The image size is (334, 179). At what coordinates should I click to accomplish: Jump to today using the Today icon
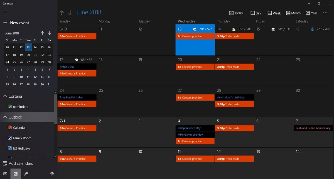(x=236, y=13)
